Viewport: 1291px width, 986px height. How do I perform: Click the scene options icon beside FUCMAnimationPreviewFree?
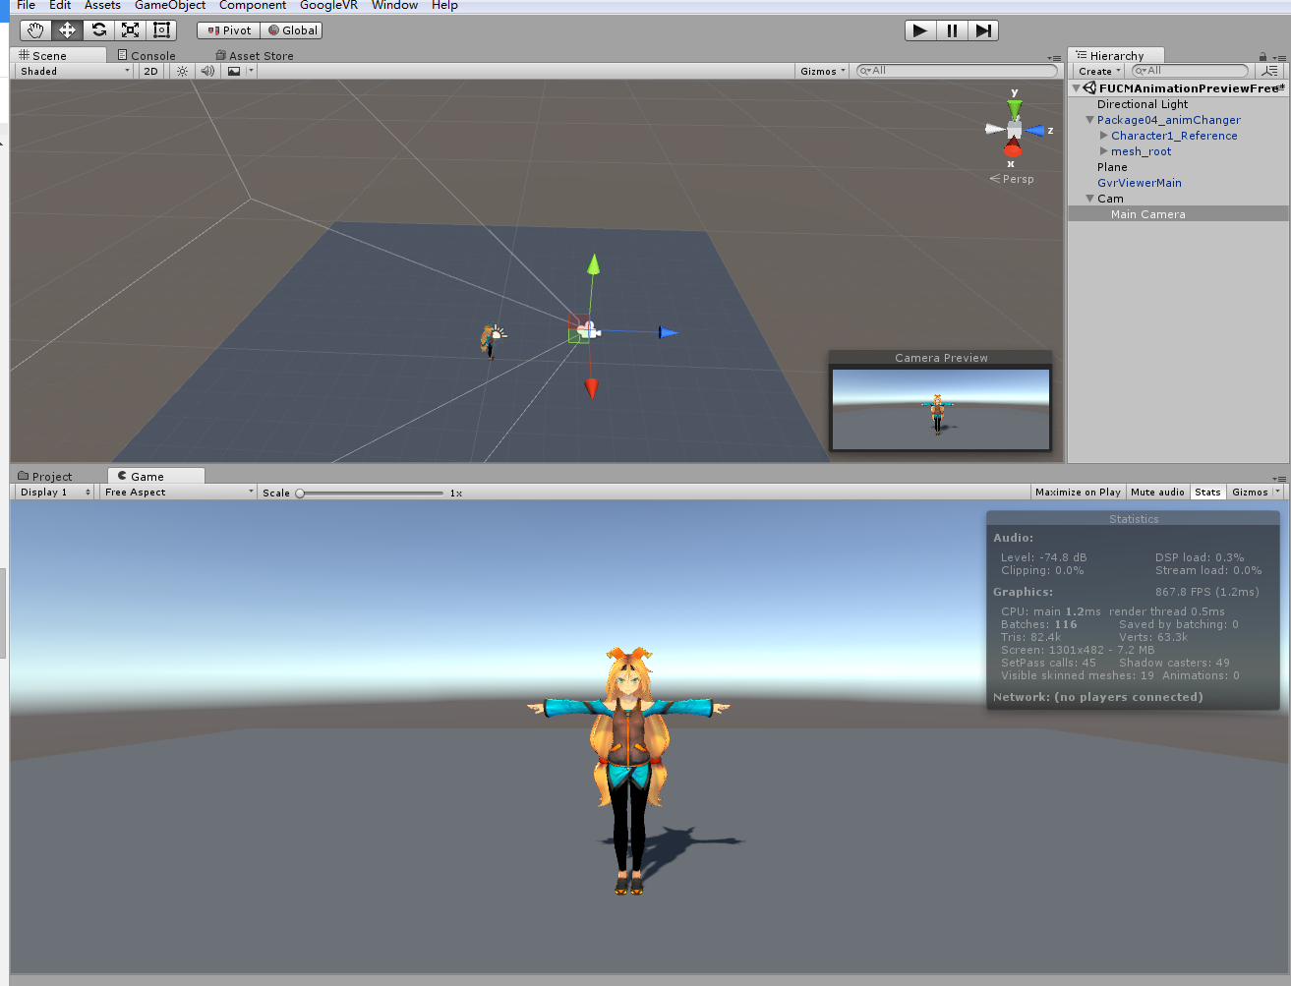click(x=1281, y=87)
